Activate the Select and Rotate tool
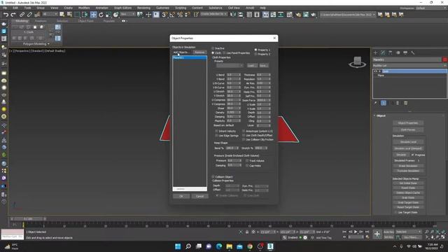 101,15
